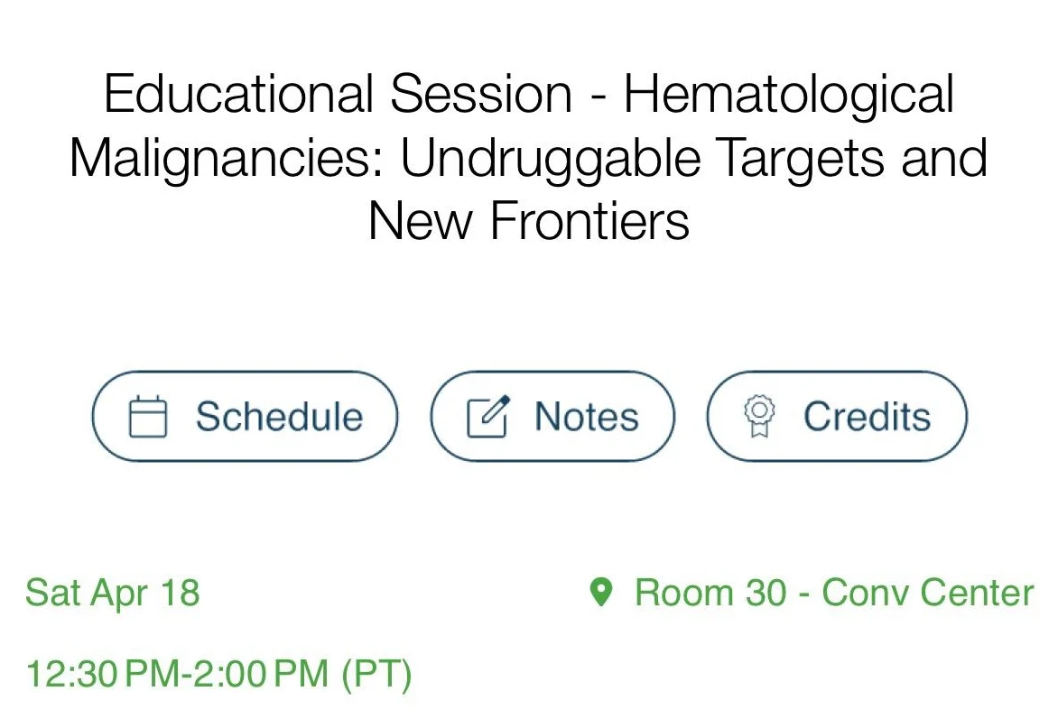
Task: Click the 12:30 PM start time
Action: (x=101, y=674)
